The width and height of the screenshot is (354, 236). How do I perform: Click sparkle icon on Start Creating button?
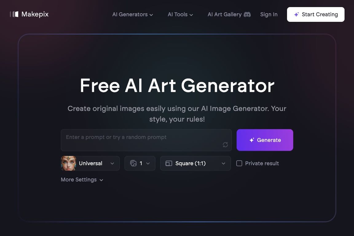[297, 14]
